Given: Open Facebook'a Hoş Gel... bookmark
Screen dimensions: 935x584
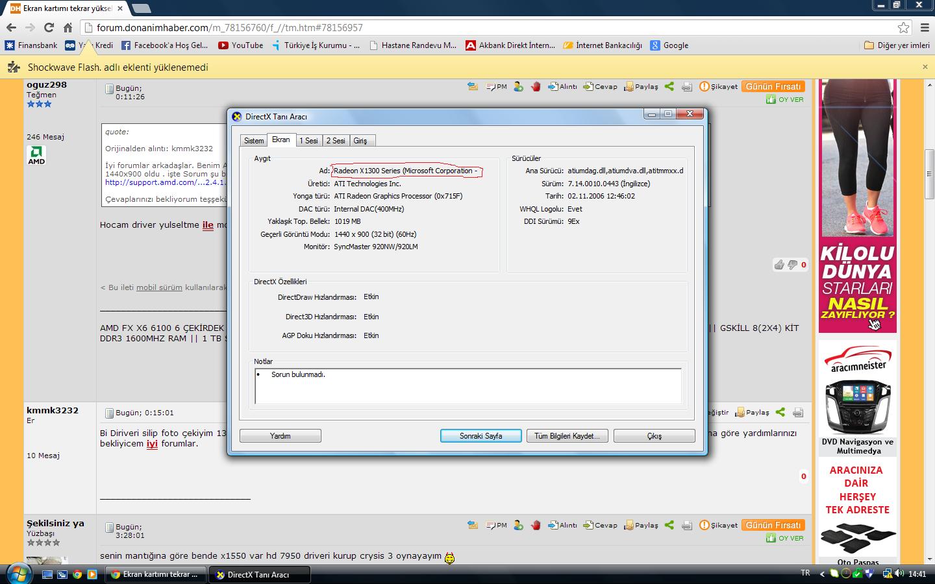Looking at the screenshot, I should [x=164, y=45].
